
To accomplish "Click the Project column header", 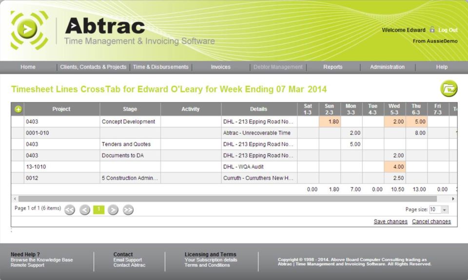I will pyautogui.click(x=62, y=109).
